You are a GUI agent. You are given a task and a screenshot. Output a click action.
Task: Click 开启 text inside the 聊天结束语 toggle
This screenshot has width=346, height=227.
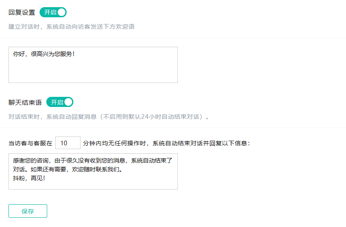tap(57, 102)
